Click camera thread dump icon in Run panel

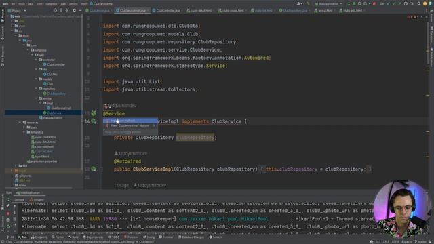pos(8,220)
